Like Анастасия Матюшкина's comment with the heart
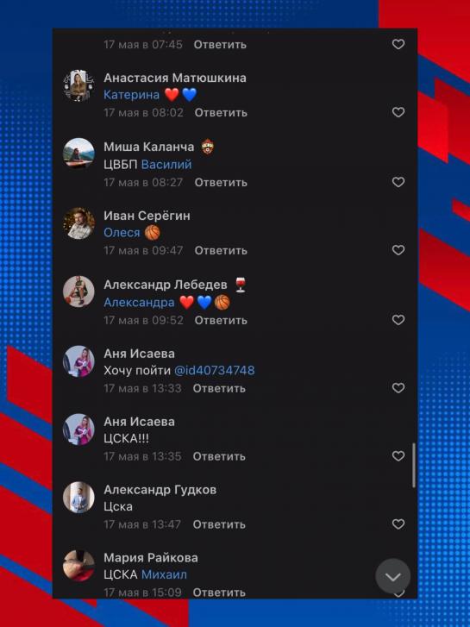The image size is (470, 627). coord(398,112)
